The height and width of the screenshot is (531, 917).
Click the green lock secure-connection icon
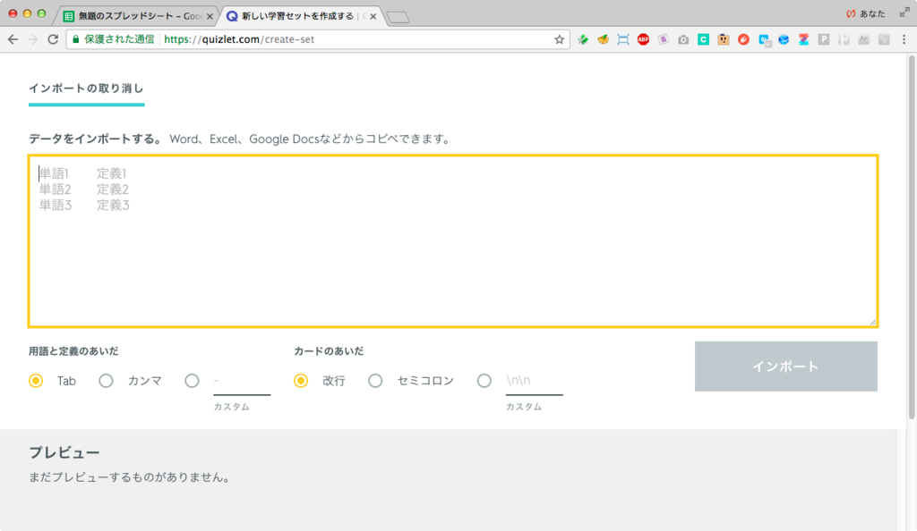75,39
